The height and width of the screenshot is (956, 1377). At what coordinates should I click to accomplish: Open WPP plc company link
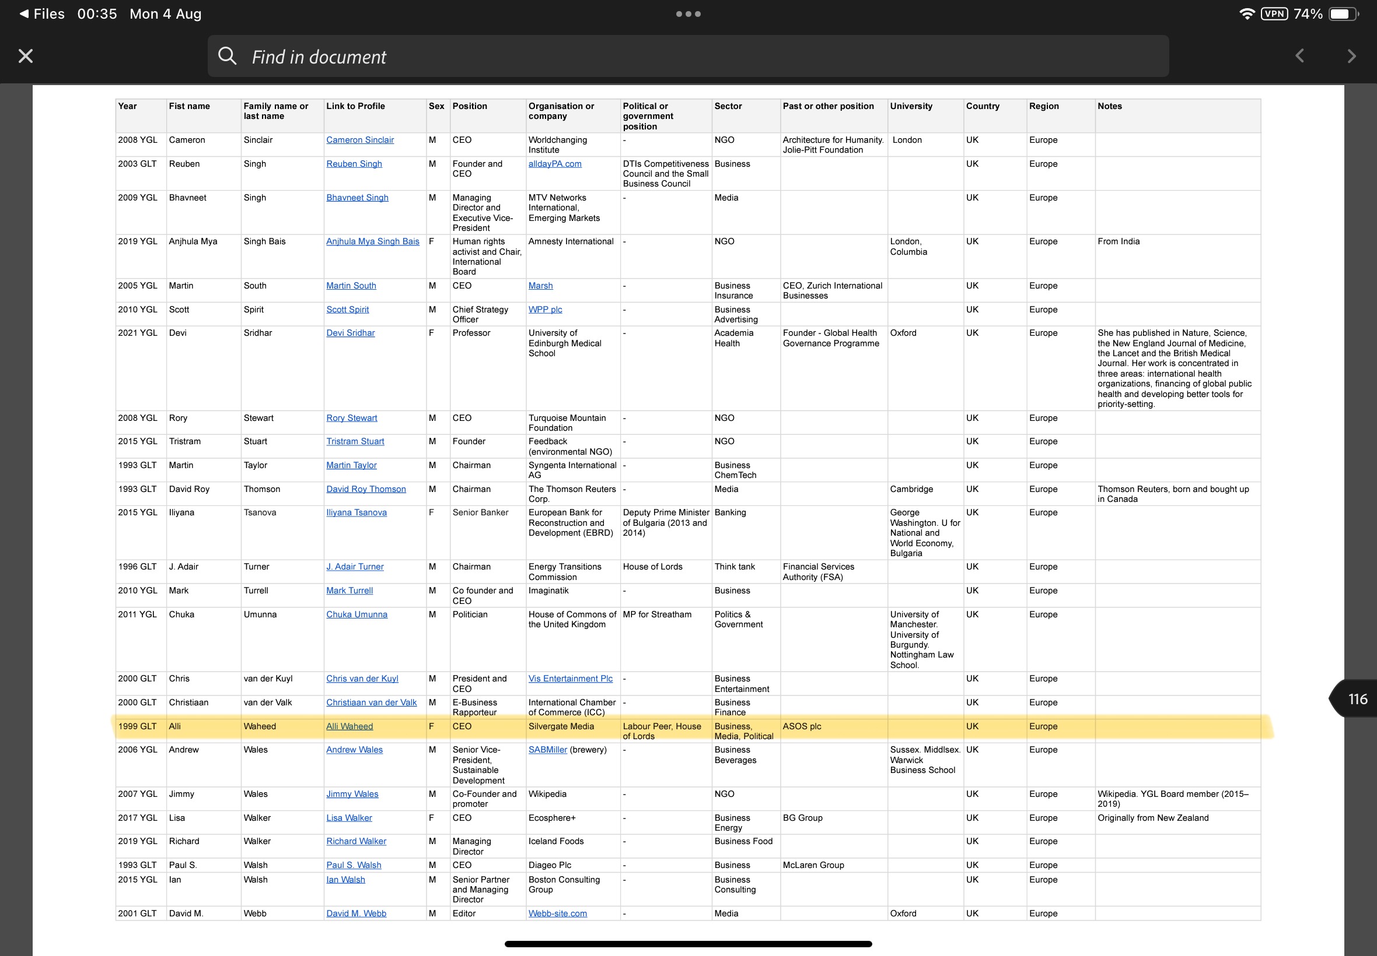(545, 310)
